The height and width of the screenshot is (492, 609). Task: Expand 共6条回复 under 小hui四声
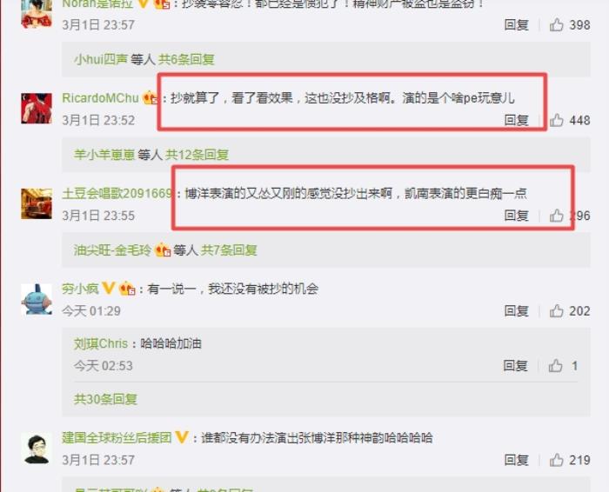pos(186,59)
